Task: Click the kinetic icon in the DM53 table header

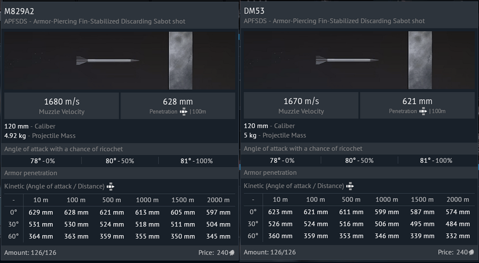Action: pos(350,186)
